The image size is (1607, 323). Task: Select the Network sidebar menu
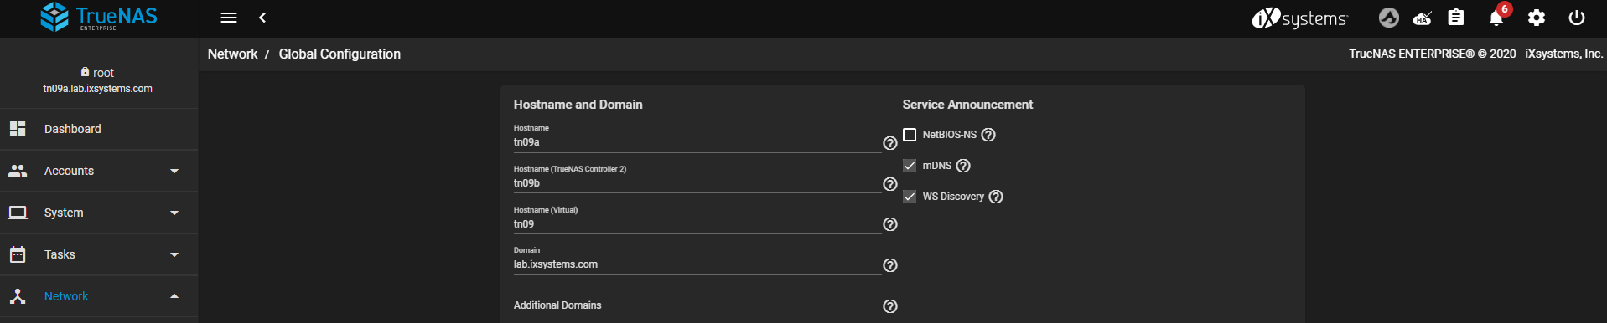point(99,296)
